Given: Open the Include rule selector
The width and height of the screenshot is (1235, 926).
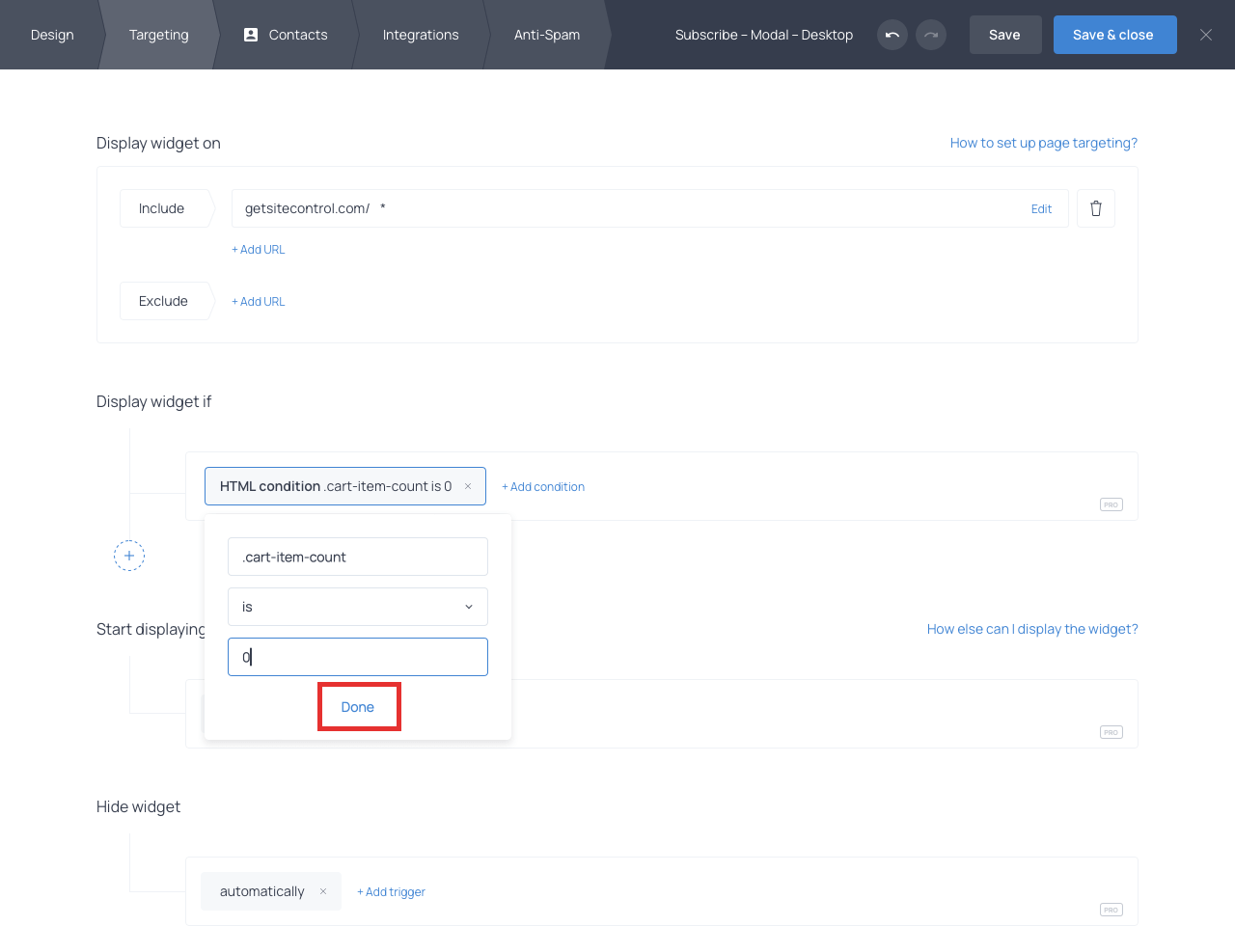Looking at the screenshot, I should point(162,208).
